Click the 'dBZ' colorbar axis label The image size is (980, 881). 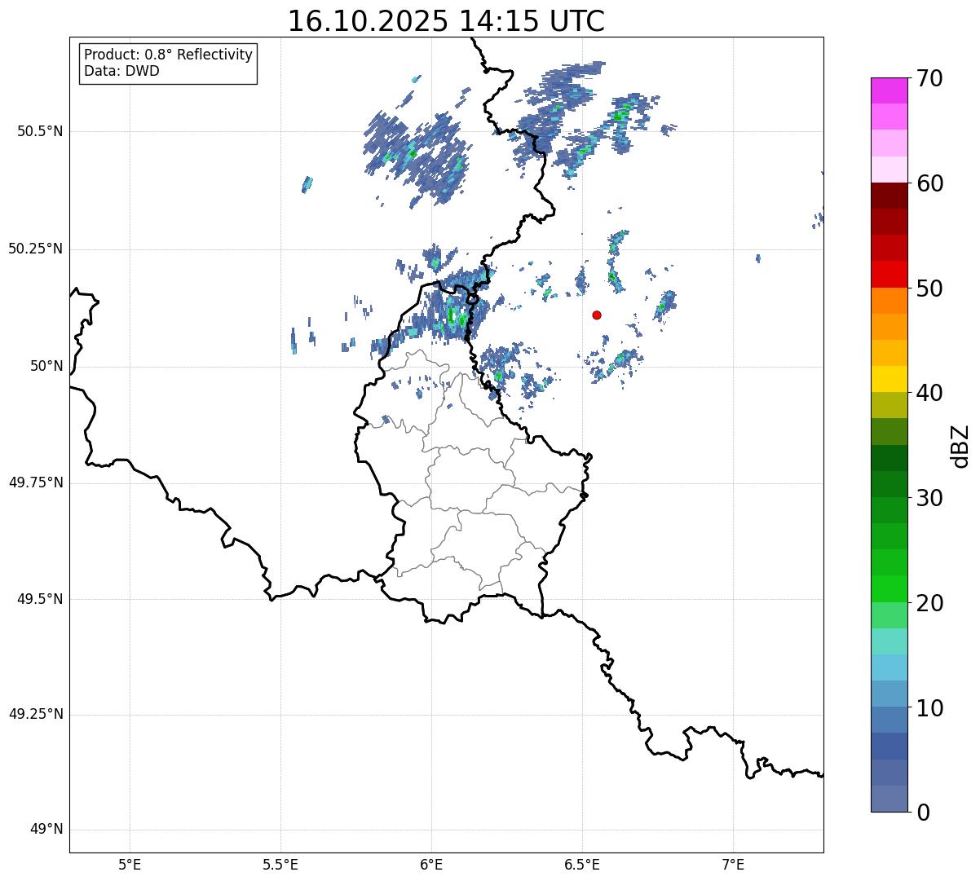click(x=960, y=445)
